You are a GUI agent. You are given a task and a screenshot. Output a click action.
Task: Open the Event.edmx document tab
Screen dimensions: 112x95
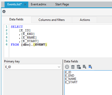[39, 4]
